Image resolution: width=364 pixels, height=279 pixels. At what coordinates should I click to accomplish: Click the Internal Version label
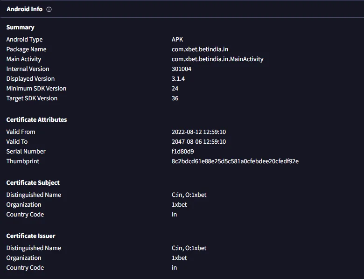28,69
